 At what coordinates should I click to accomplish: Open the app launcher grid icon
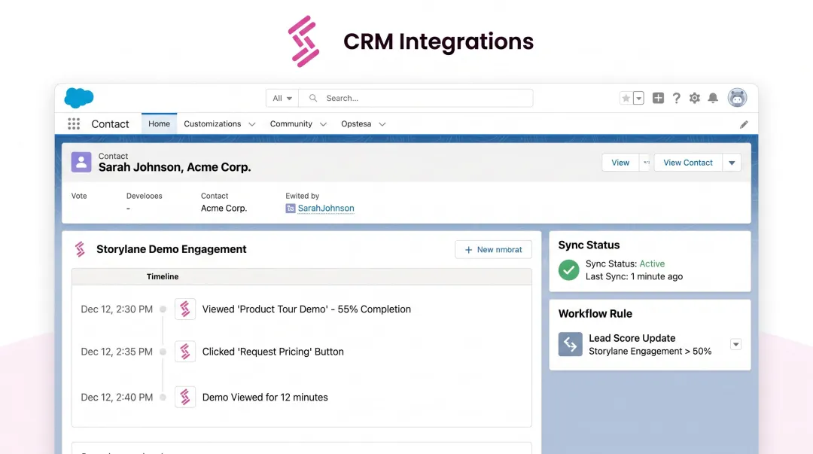click(74, 124)
